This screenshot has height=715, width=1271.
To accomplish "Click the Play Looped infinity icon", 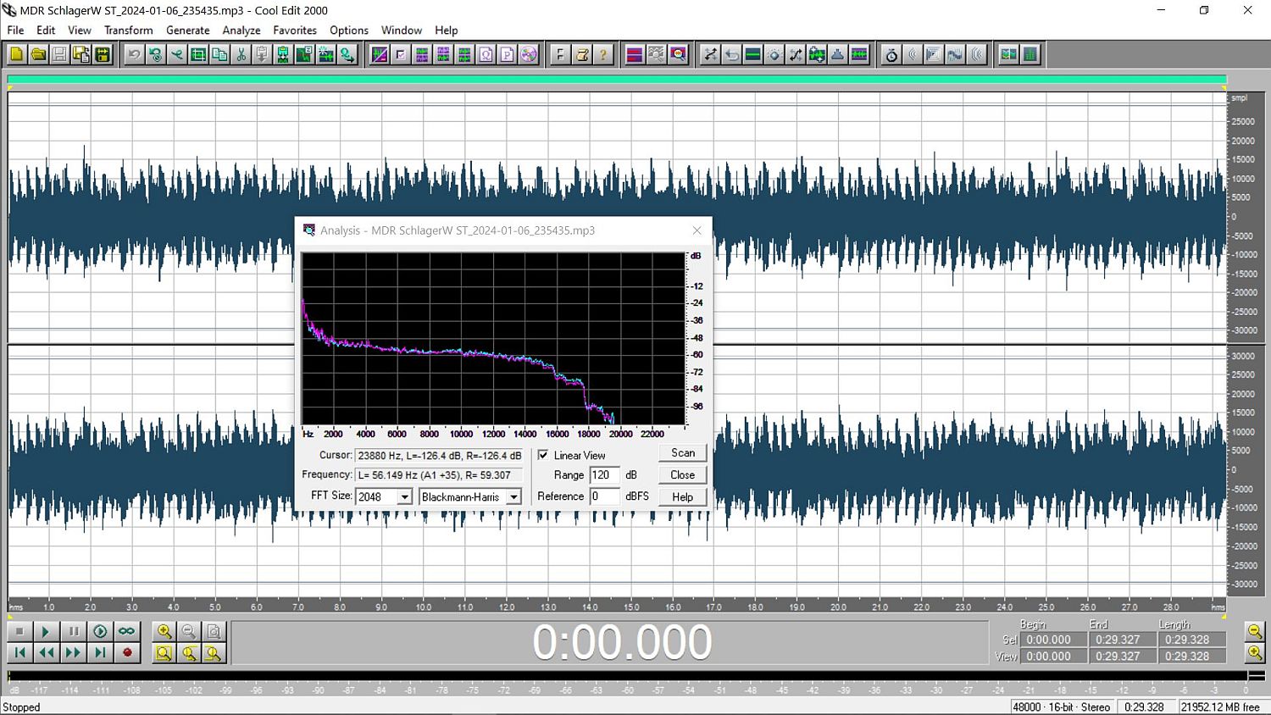I will click(126, 631).
